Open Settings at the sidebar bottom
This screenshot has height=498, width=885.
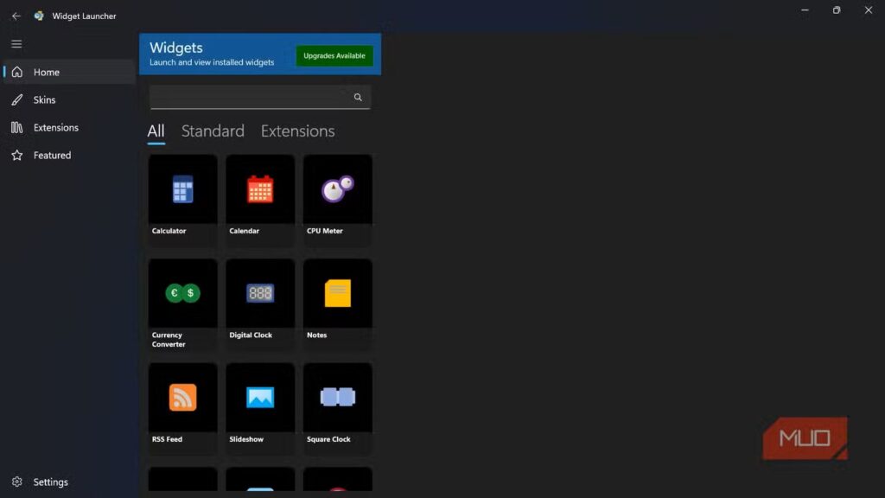click(50, 482)
